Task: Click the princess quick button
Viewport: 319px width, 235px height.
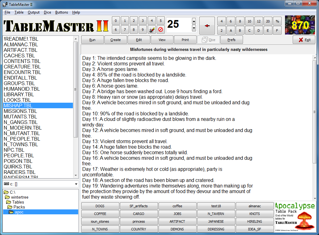Action: 138,221
